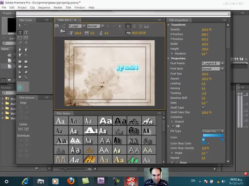Viewport: 249px width, 186px height.
Task: Click the Vertical Center icon in Title Actions
Action: 26,129
